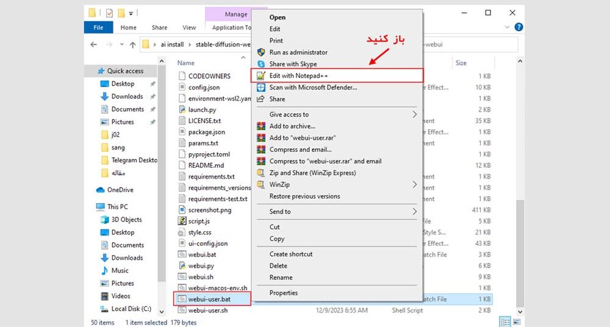Click WinZip icon beside Zip and Share
Image resolution: width=610 pixels, height=327 pixels.
pyautogui.click(x=261, y=173)
